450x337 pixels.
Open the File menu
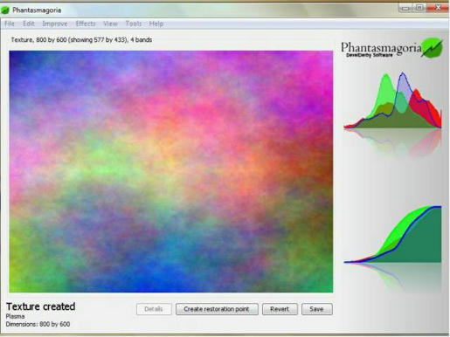coord(10,24)
